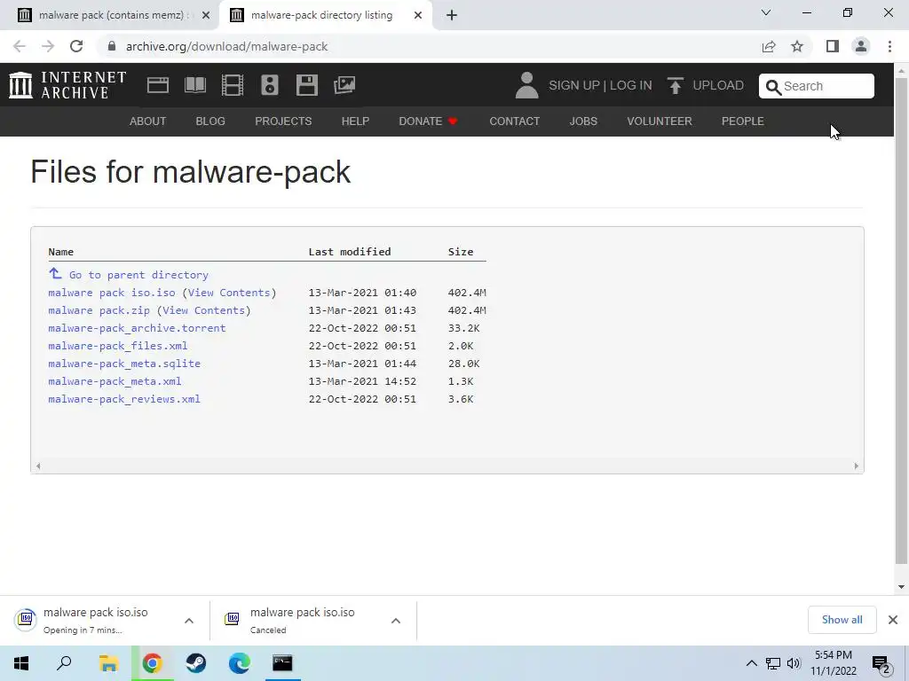
Task: Share this page icon in address bar
Action: pos(769,46)
